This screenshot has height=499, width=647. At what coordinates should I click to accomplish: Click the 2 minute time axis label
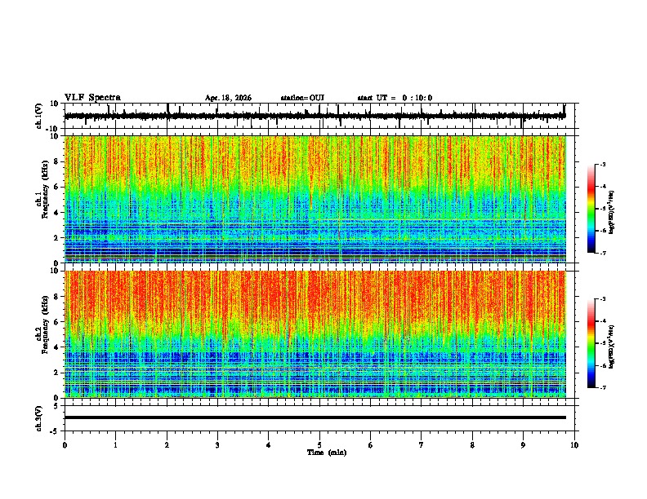(167, 445)
